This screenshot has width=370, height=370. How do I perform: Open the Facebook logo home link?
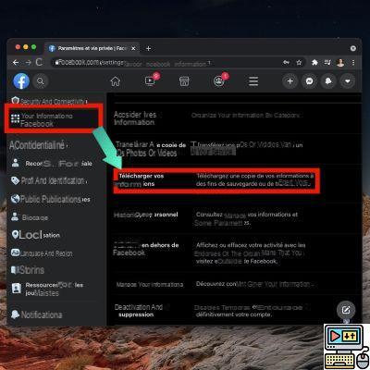(x=21, y=81)
